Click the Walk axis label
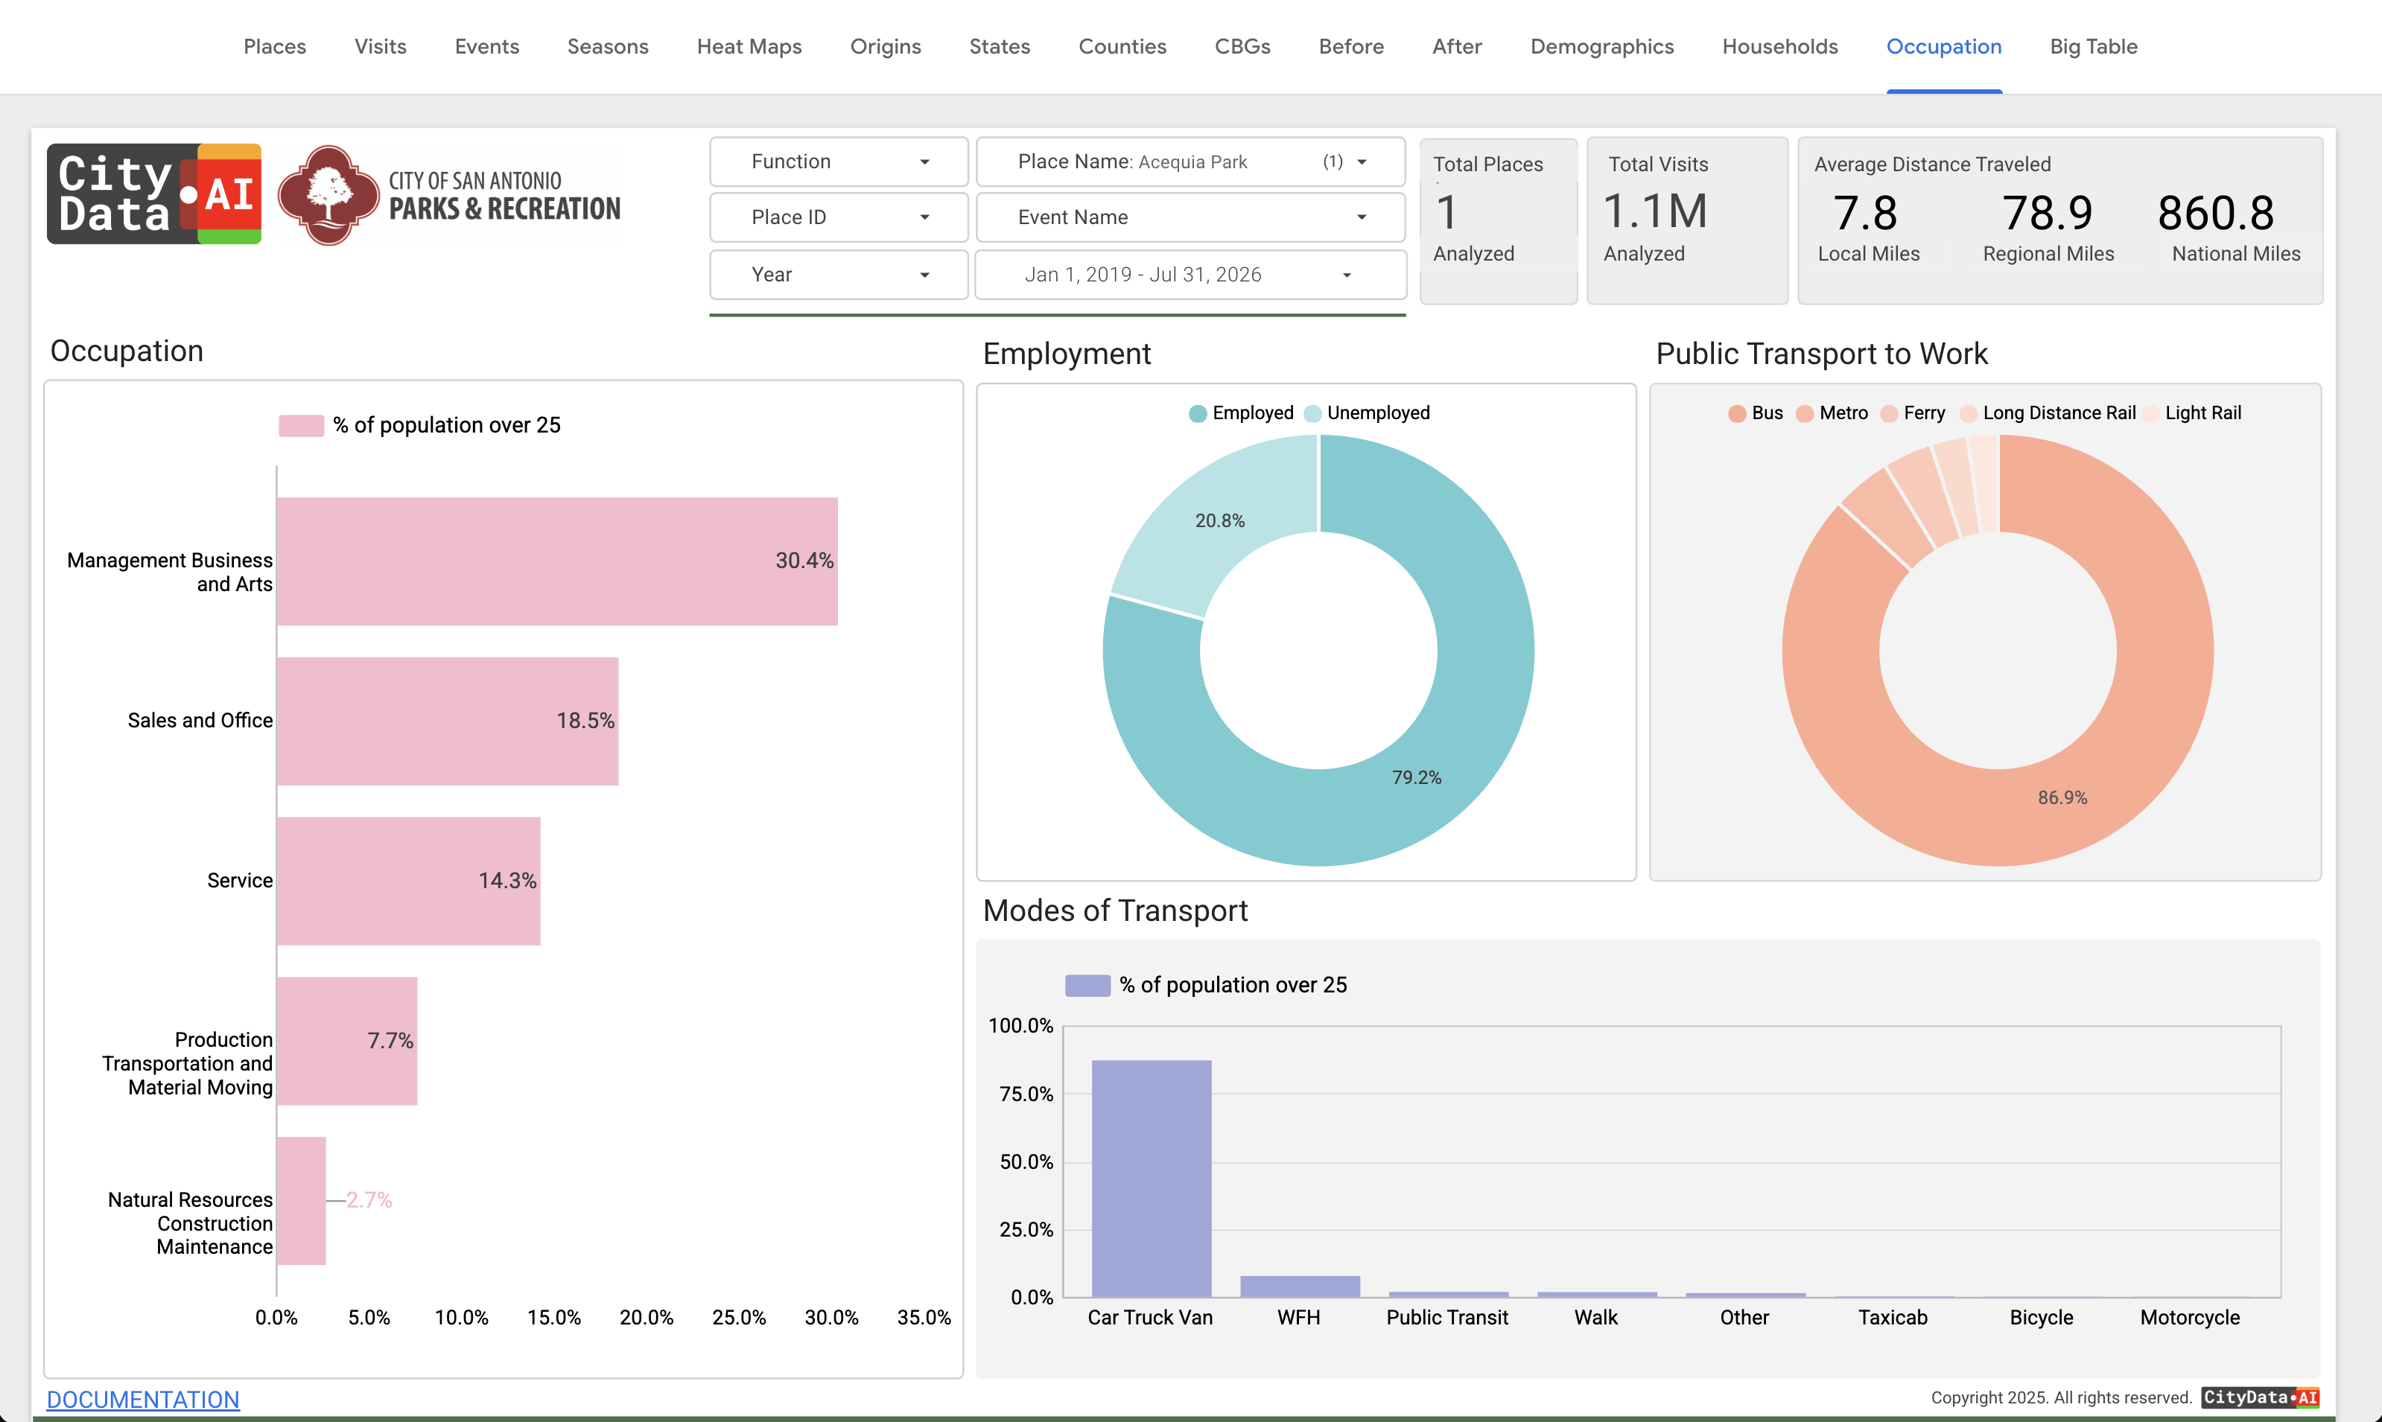The width and height of the screenshot is (2382, 1422). (1596, 1318)
